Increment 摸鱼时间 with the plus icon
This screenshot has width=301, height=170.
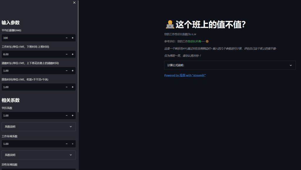point(72,87)
